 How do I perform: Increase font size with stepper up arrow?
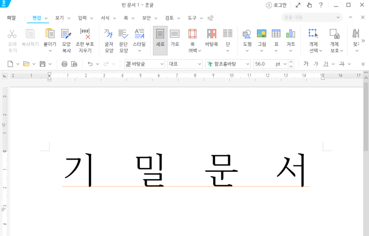pyautogui.click(x=291, y=62)
